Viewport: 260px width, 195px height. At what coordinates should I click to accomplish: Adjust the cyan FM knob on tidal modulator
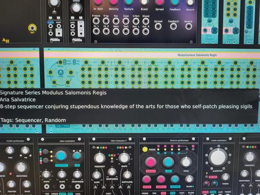77,156
